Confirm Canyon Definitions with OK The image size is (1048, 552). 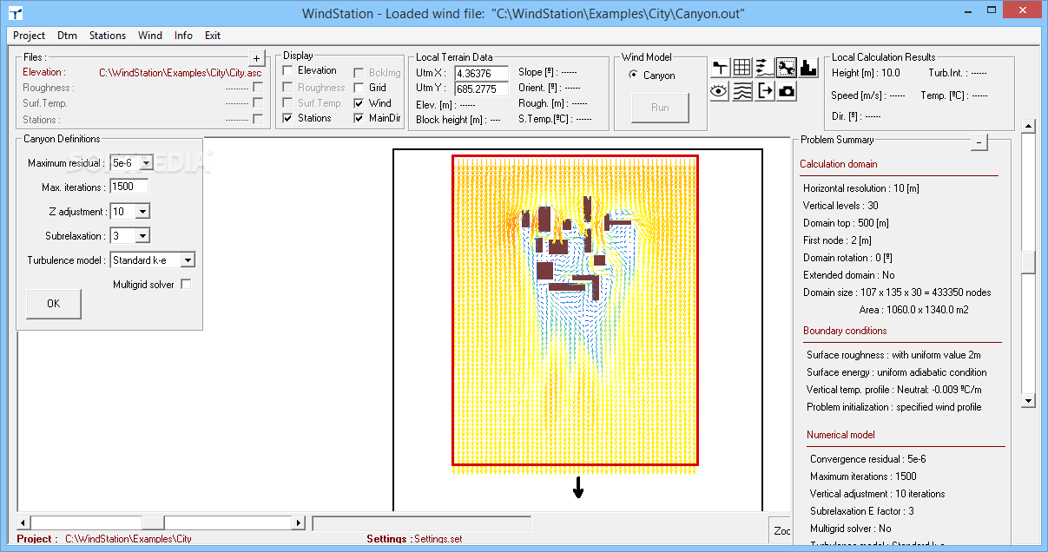click(54, 304)
